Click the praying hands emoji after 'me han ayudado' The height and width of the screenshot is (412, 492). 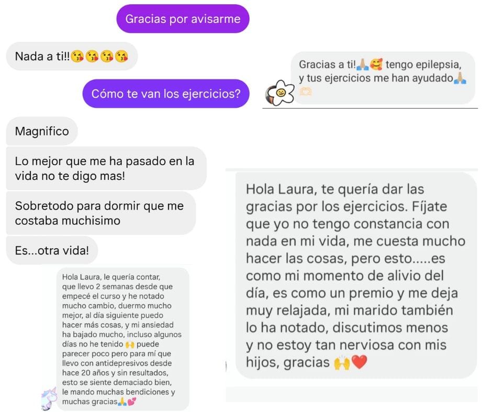point(460,78)
